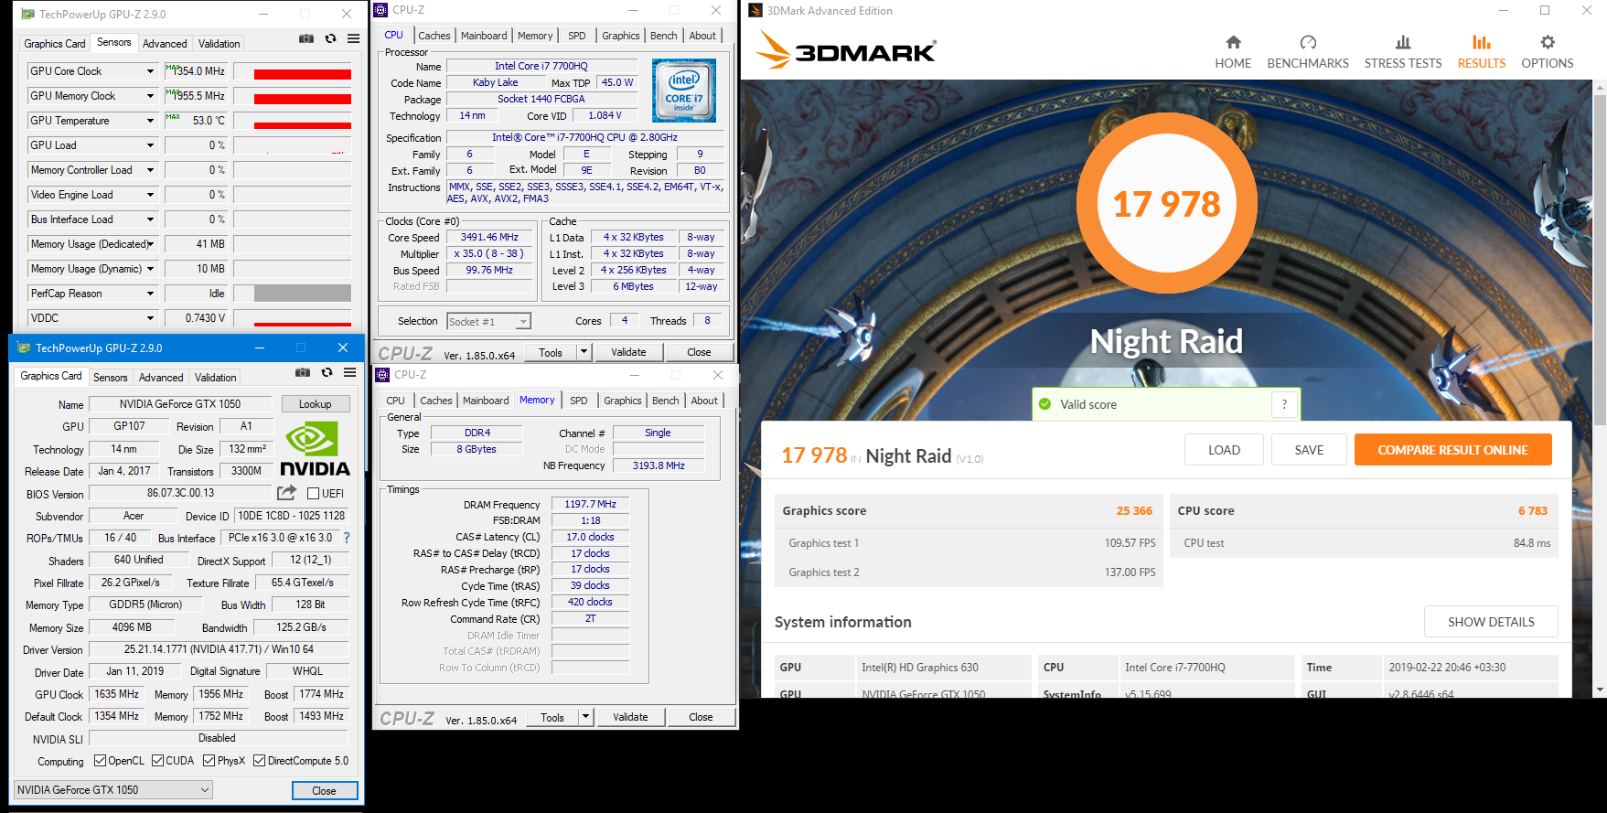Open VDDC sensor dropdown
Screen dimensions: 1607x813
[x=151, y=318]
